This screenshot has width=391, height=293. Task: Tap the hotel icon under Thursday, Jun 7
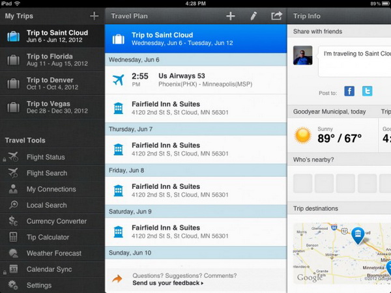118,150
